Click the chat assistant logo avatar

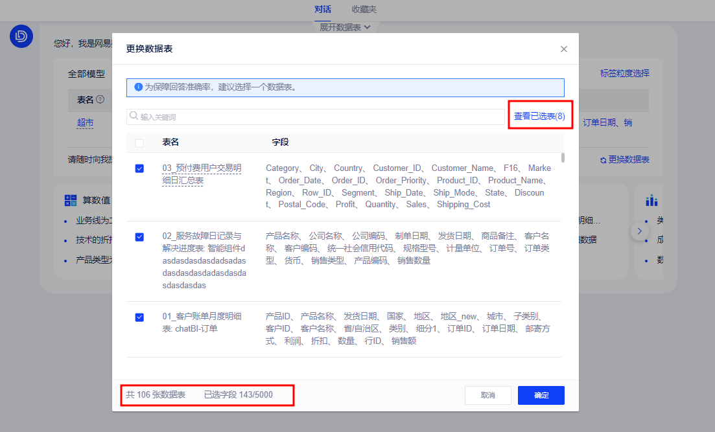[x=21, y=37]
